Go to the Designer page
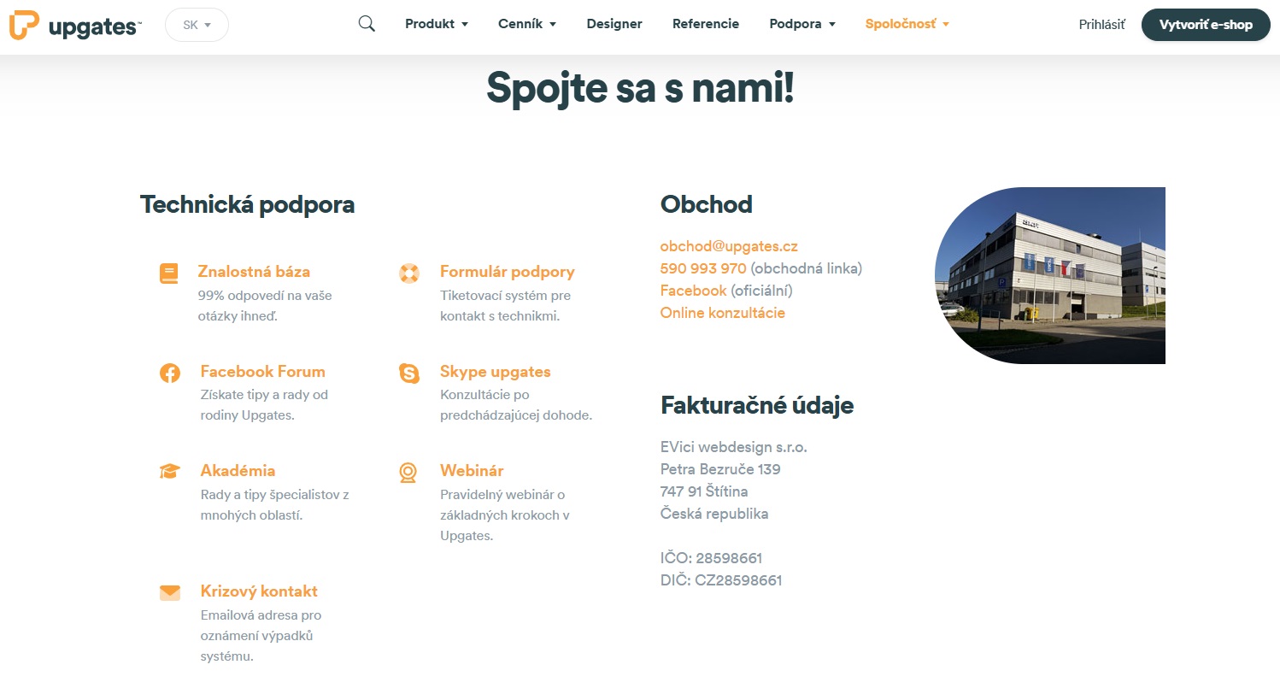This screenshot has width=1280, height=694. [614, 24]
